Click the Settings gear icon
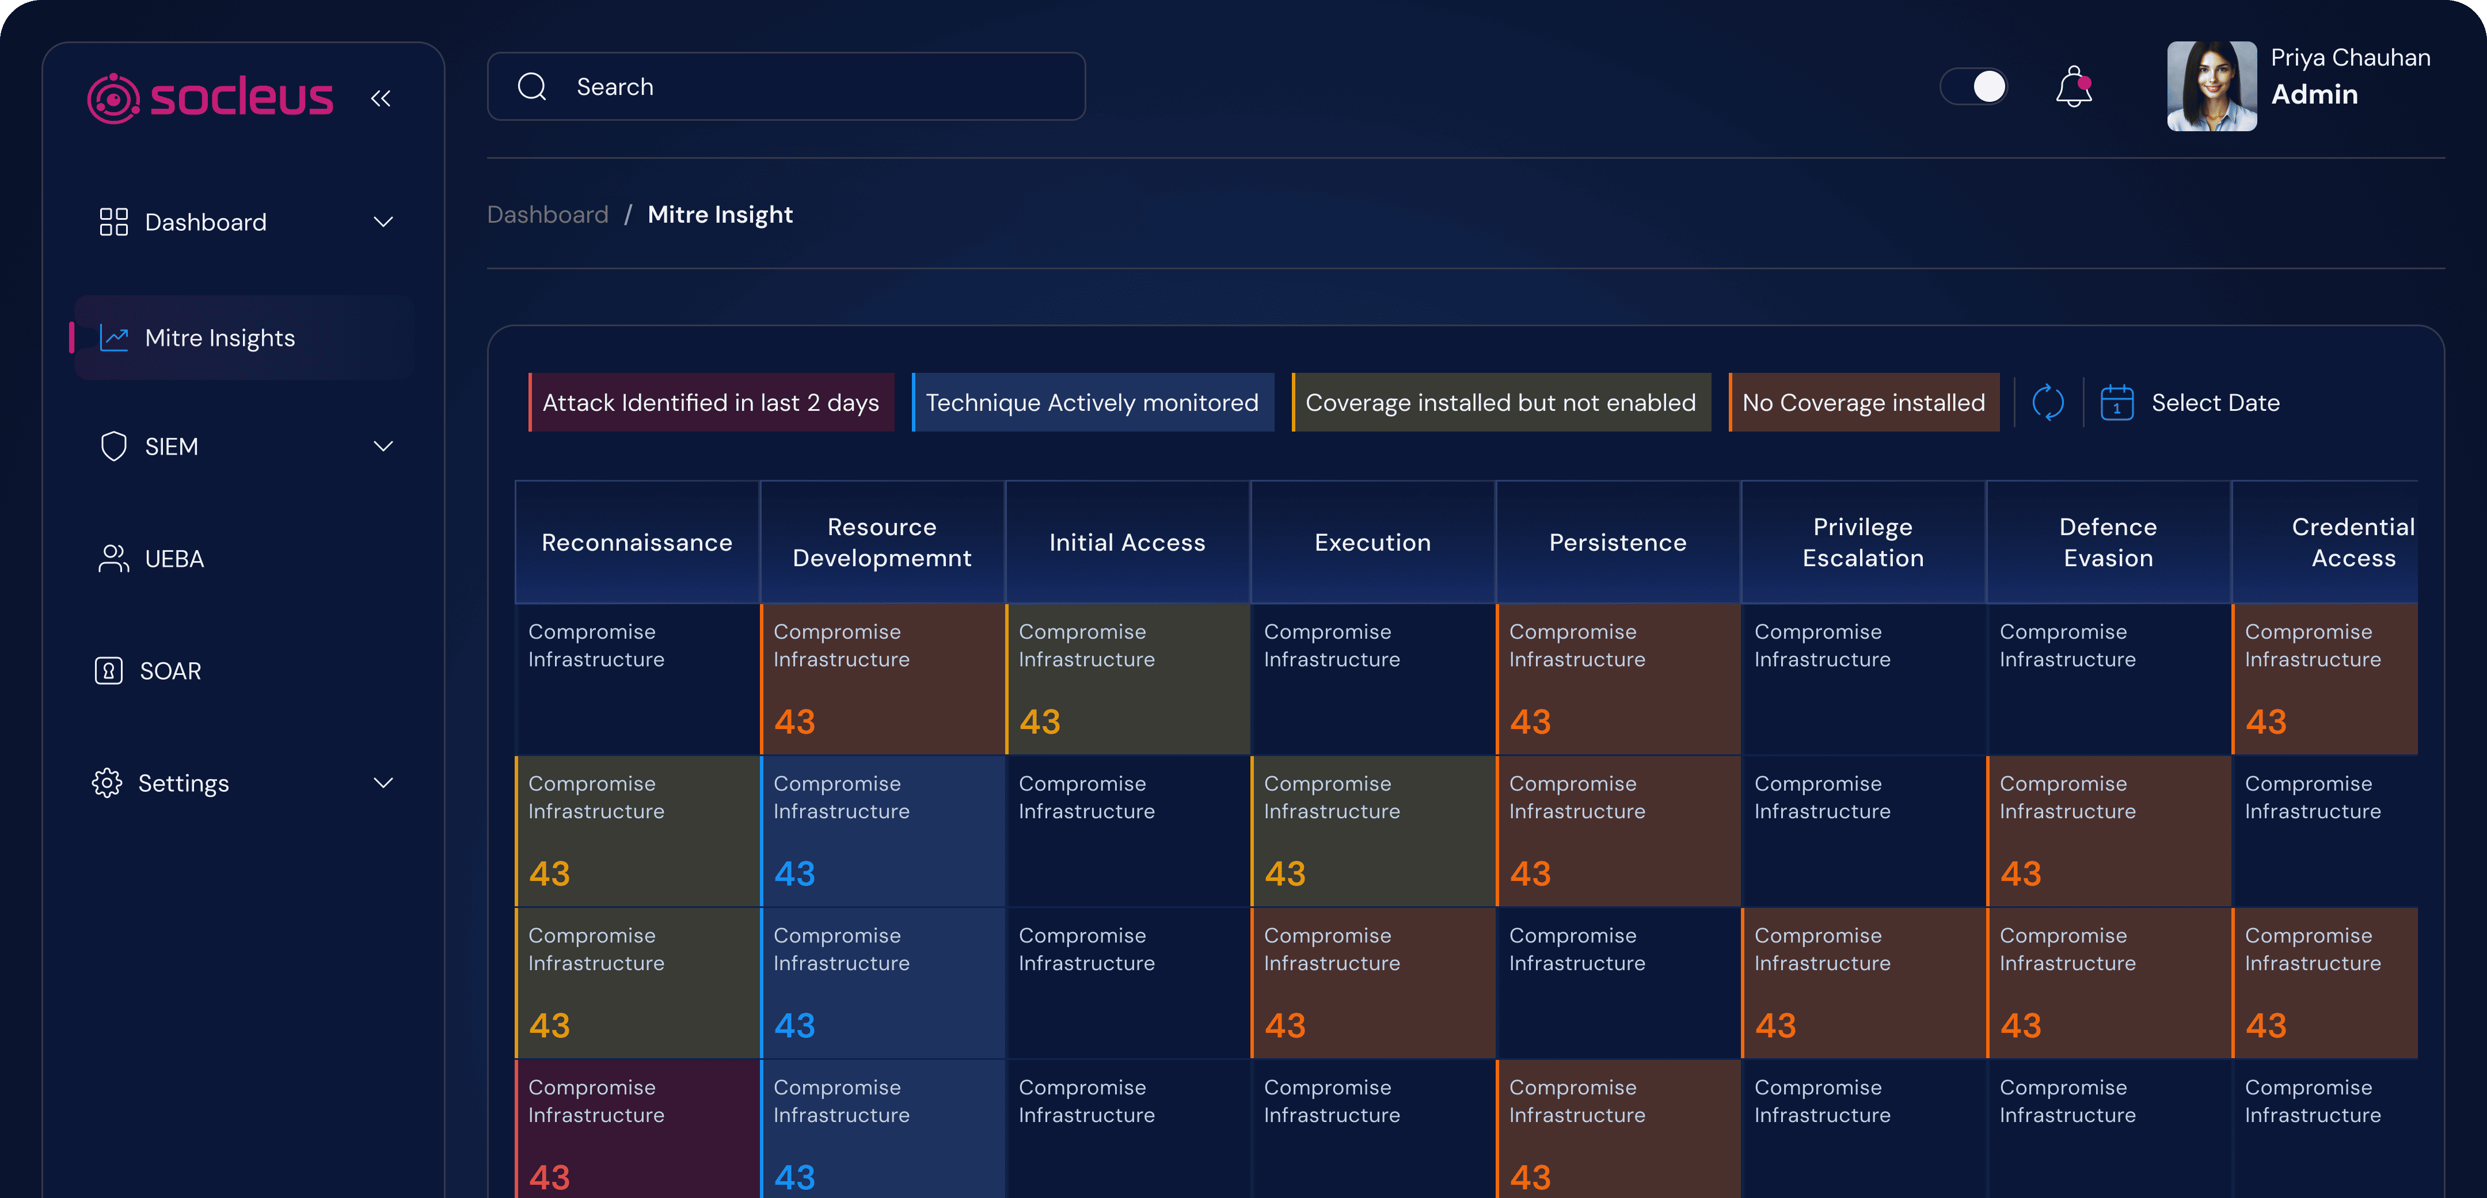Image resolution: width=2487 pixels, height=1198 pixels. coord(107,783)
